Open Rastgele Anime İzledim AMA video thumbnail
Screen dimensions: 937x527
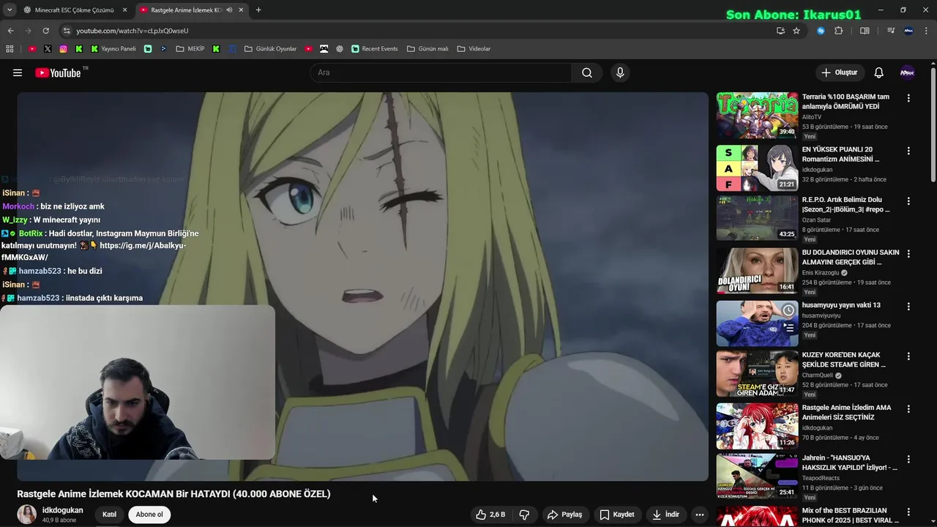[x=757, y=426]
